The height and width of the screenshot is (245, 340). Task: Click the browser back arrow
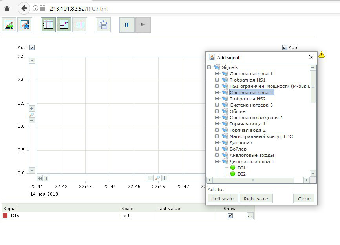(x=24, y=9)
